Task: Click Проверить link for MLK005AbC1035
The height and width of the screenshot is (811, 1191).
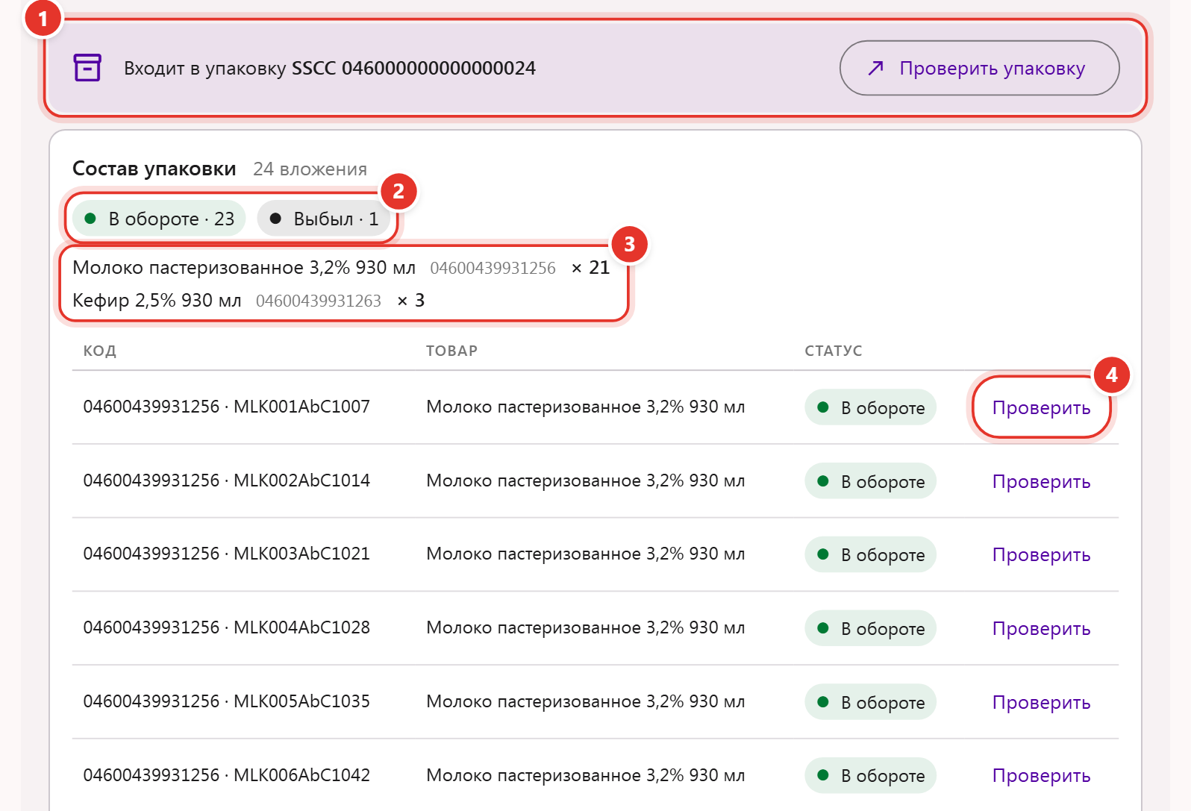Action: (x=1041, y=702)
